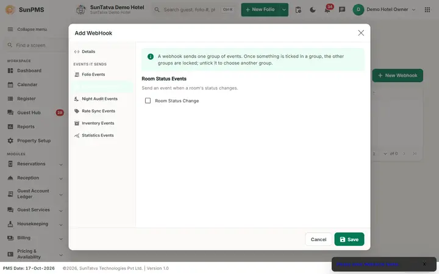Image resolution: width=439 pixels, height=274 pixels.
Task: Click the D user avatar
Action: (x=359, y=10)
